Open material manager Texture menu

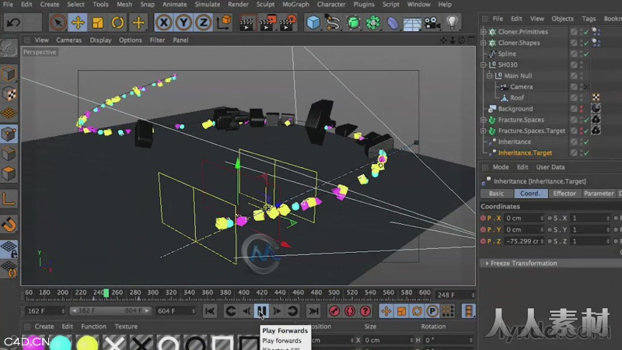pyautogui.click(x=126, y=327)
